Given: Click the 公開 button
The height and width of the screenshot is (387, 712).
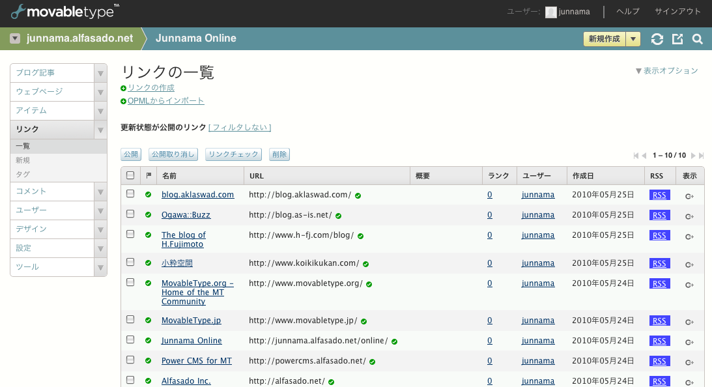Looking at the screenshot, I should tap(131, 154).
